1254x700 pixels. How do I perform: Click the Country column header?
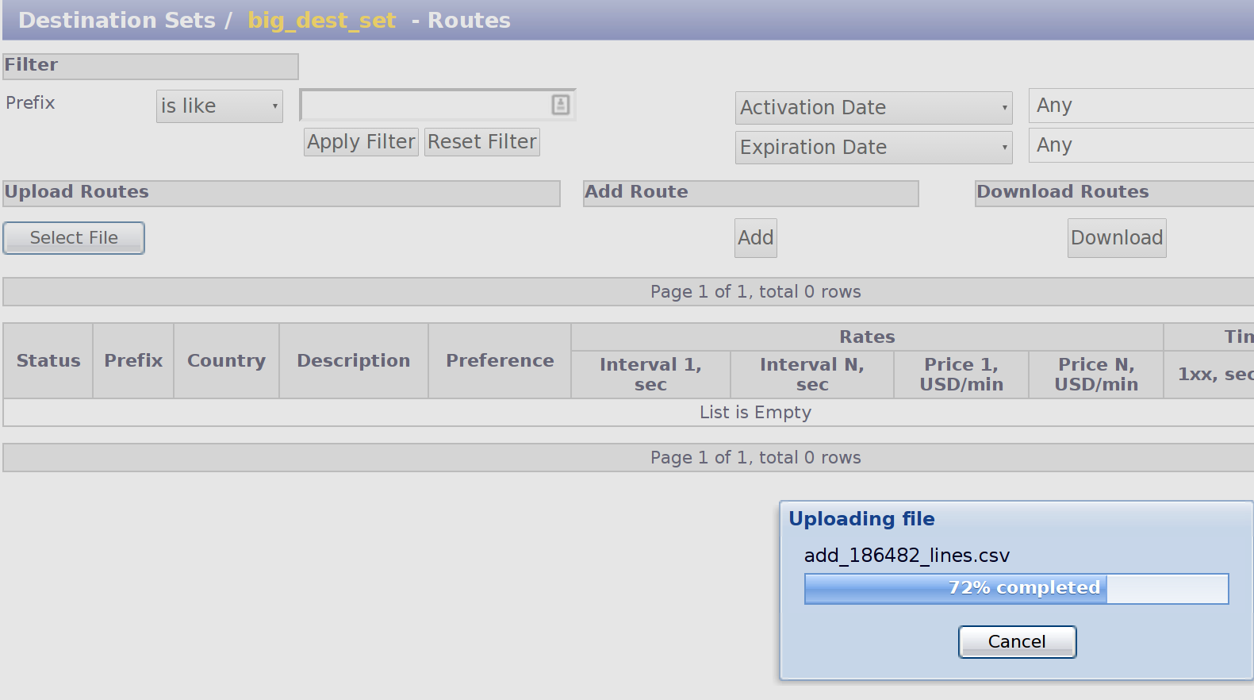(226, 361)
